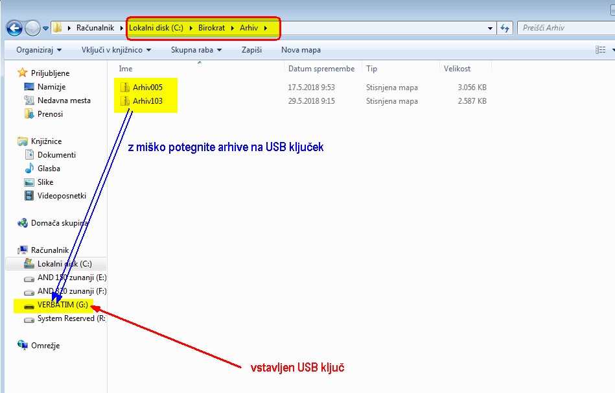This screenshot has width=615, height=393.
Task: Open the Glasba music library
Action: click(49, 169)
